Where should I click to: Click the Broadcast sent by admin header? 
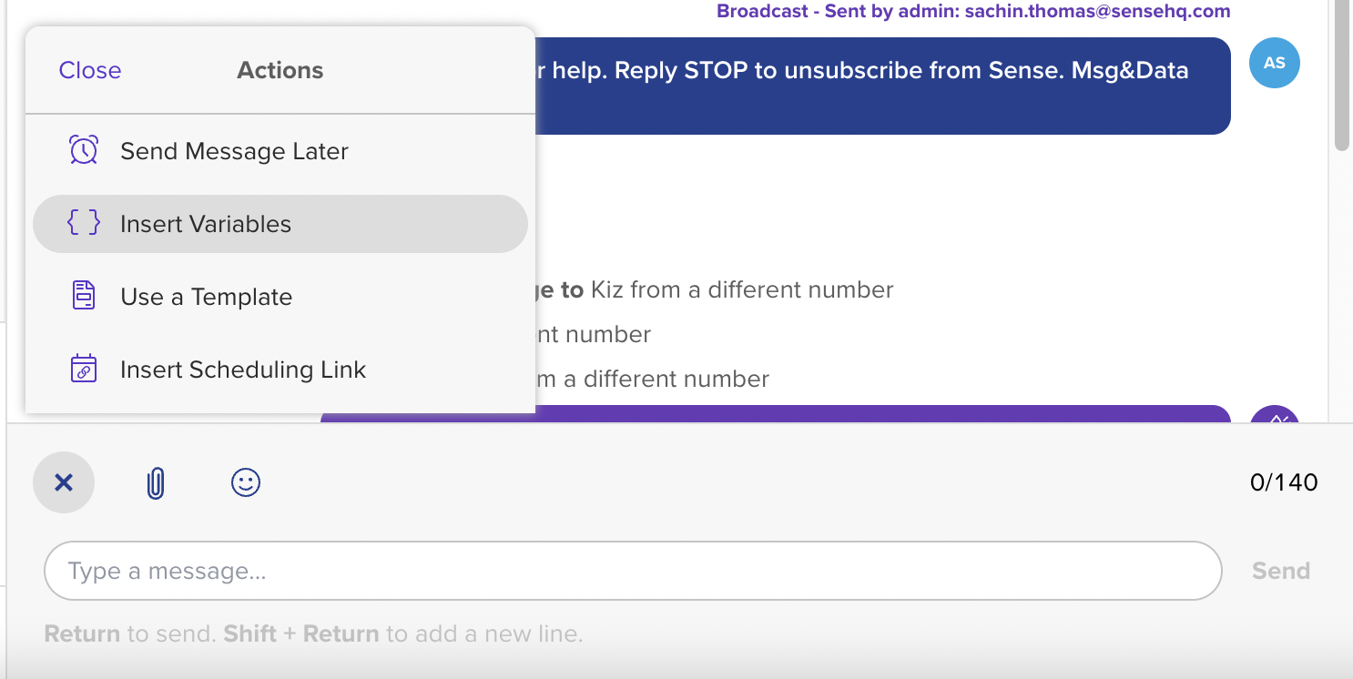pos(973,12)
